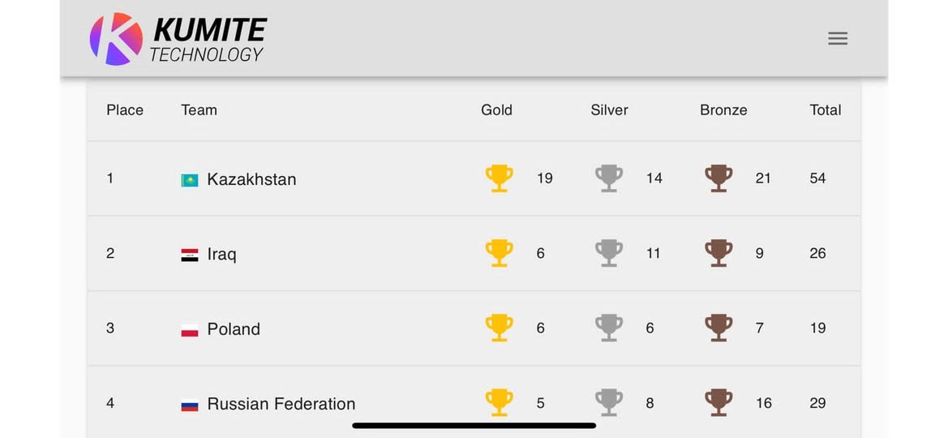Click Iraq's silver trophy icon
This screenshot has height=438, width=948.
[608, 253]
